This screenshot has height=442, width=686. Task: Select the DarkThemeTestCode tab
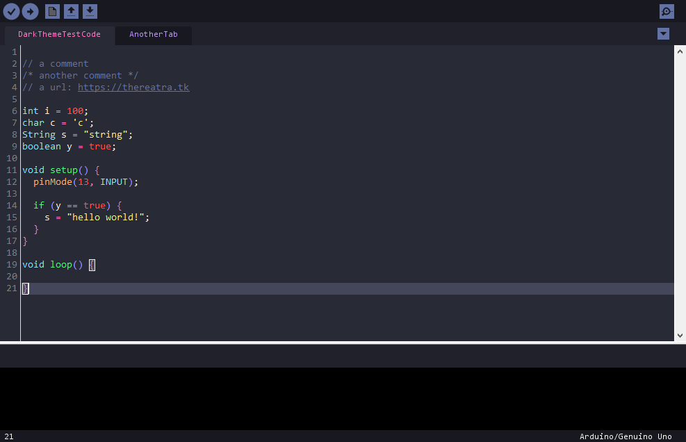tap(60, 35)
